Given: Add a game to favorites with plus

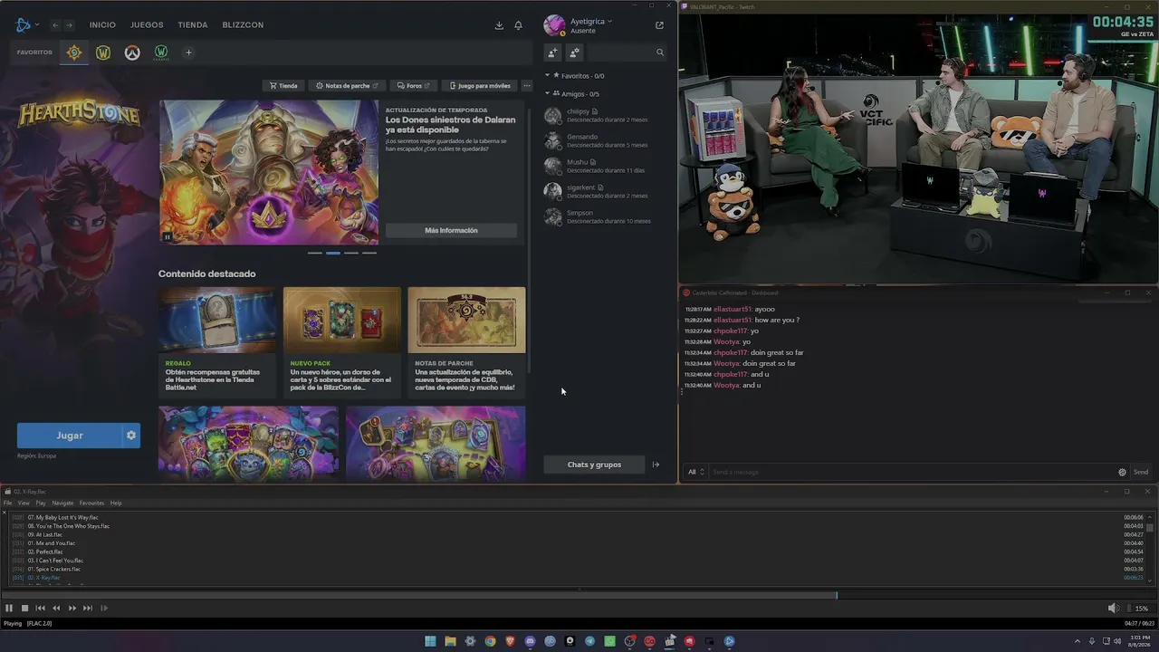Looking at the screenshot, I should [x=188, y=53].
